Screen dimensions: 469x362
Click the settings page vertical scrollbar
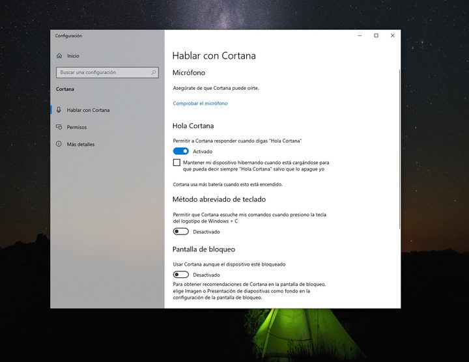[399, 150]
